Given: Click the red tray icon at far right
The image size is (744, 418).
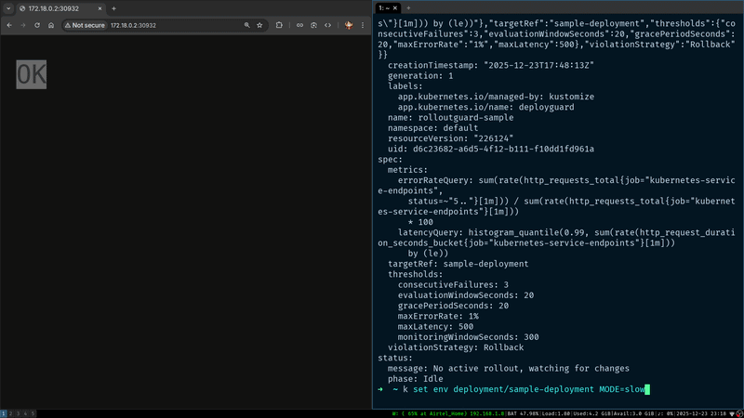Looking at the screenshot, I should (739, 413).
